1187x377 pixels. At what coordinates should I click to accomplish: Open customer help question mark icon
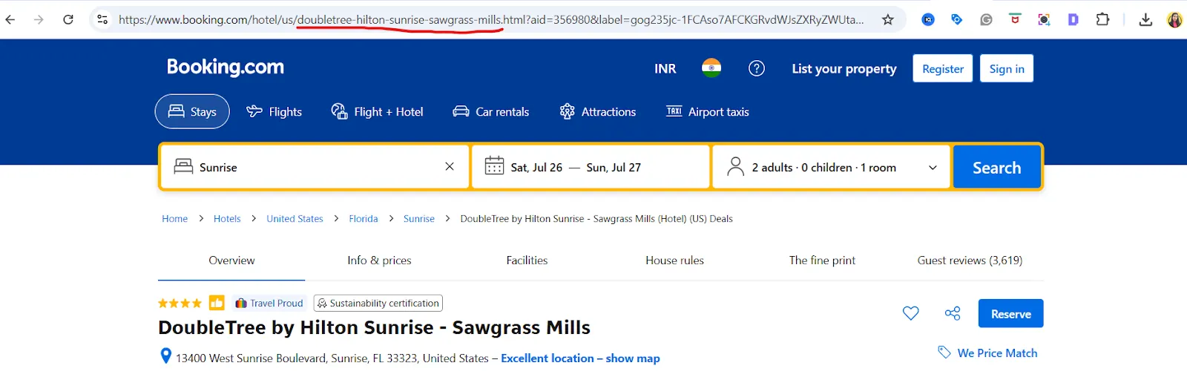[x=757, y=68]
